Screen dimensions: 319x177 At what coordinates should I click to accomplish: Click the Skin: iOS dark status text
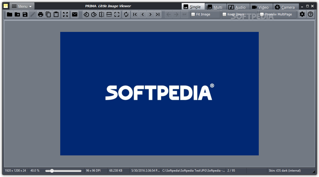coord(285,171)
